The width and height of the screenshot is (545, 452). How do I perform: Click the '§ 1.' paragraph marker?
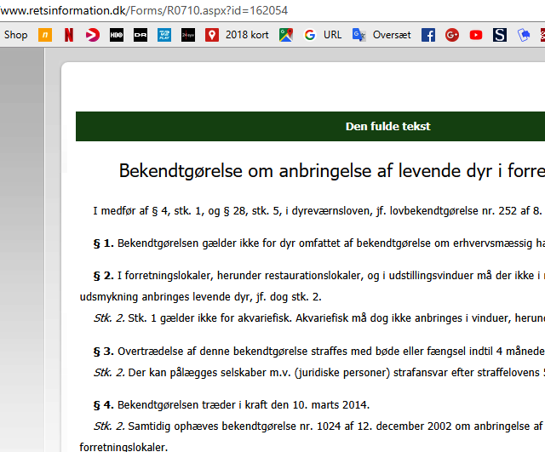(104, 243)
